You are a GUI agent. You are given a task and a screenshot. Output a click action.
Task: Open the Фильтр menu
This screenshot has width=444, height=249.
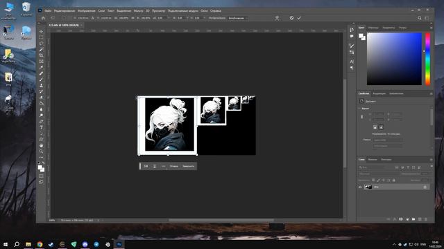click(x=138, y=11)
